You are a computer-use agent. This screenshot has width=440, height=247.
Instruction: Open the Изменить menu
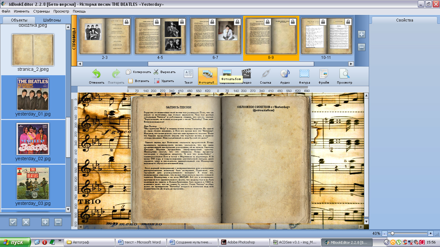[22, 11]
